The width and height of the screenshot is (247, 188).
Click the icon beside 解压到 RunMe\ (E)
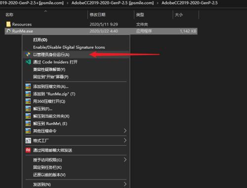point(28,124)
